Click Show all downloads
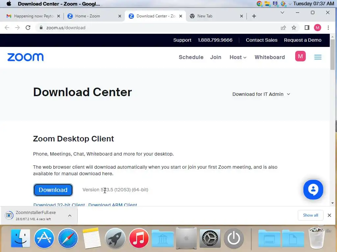Screen dimensions: 337x252 [311, 215]
